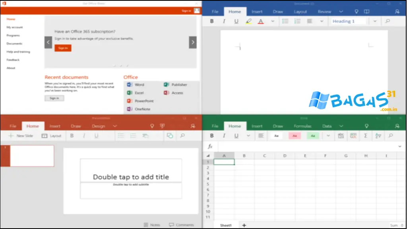Image resolution: width=407 pixels, height=229 pixels.
Task: Click the sort A-Z icon in Excel
Action: click(x=378, y=136)
